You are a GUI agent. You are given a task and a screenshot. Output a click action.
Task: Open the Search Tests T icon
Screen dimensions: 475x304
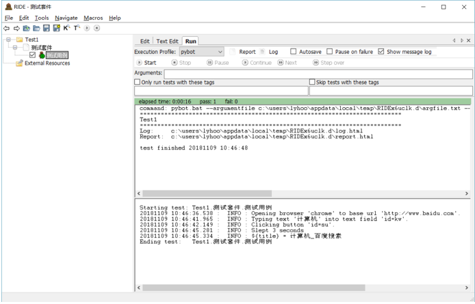(77, 28)
